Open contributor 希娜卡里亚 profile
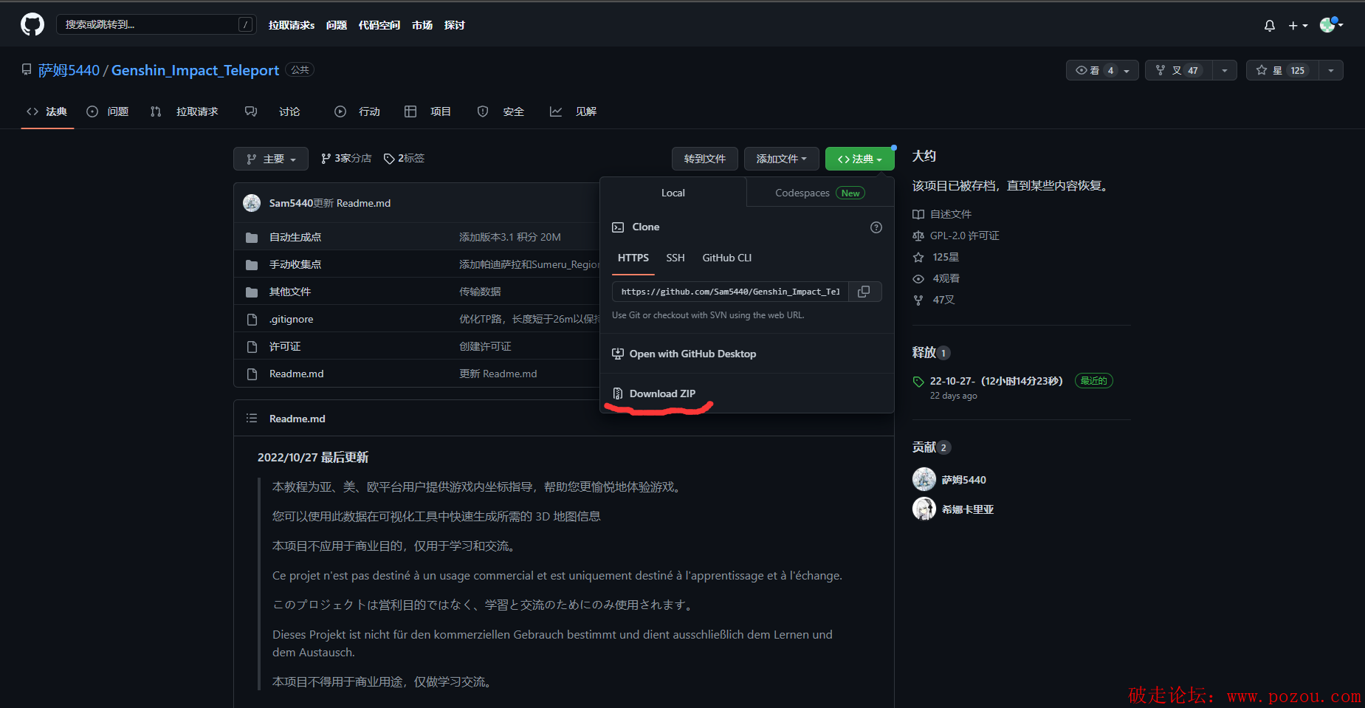This screenshot has height=708, width=1365. pos(967,509)
